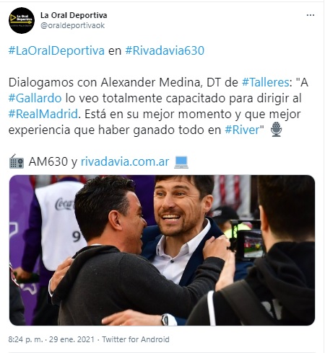Open La Oral Deportiva account name
Viewport: 325px width, 353px height.
74,15
